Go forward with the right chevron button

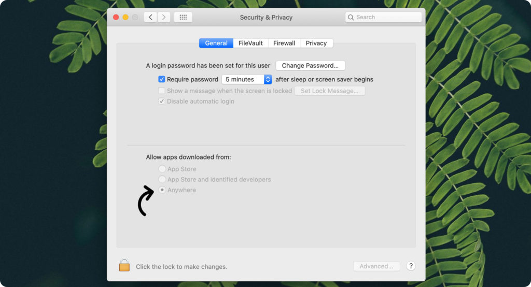(164, 17)
